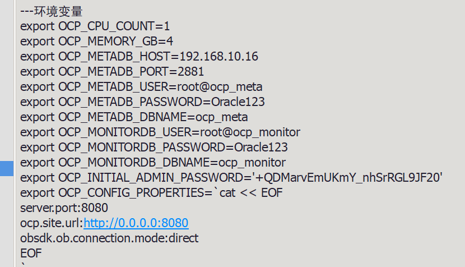This screenshot has width=465, height=267.
Task: Click the OCP_CONFIG_PROPERTIES line
Action: coord(151,193)
